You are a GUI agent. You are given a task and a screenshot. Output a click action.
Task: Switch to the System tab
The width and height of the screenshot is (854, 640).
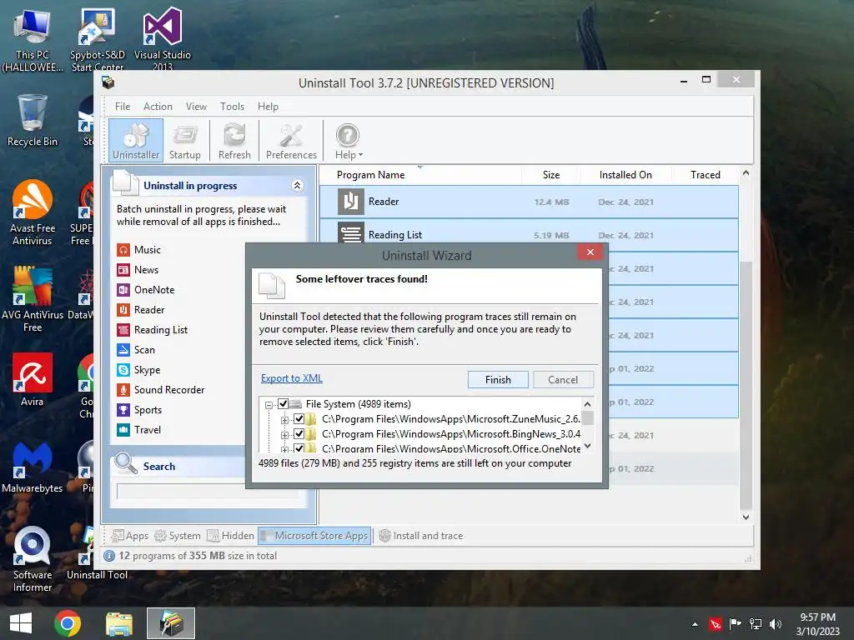click(178, 536)
